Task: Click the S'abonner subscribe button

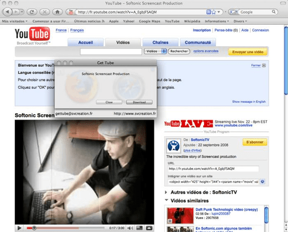Action: point(255,142)
